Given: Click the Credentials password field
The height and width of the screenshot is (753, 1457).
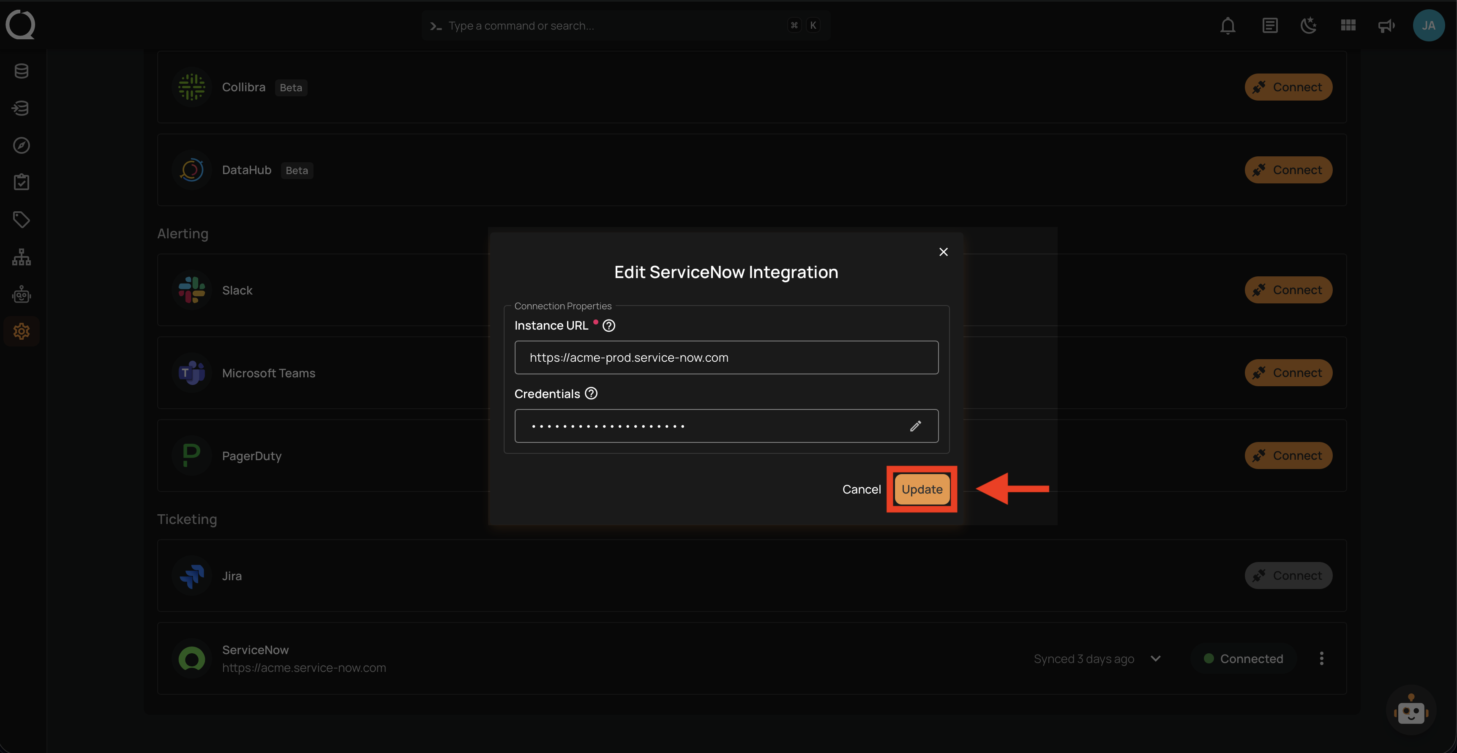Looking at the screenshot, I should point(726,426).
